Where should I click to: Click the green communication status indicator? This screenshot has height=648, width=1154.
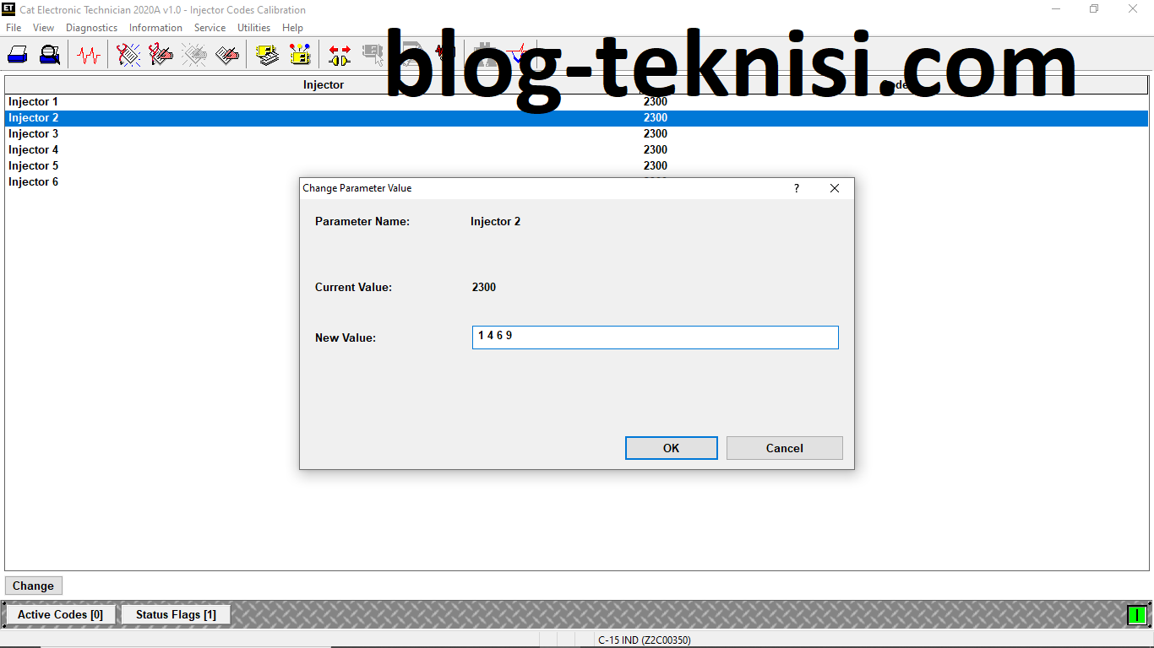coord(1139,614)
